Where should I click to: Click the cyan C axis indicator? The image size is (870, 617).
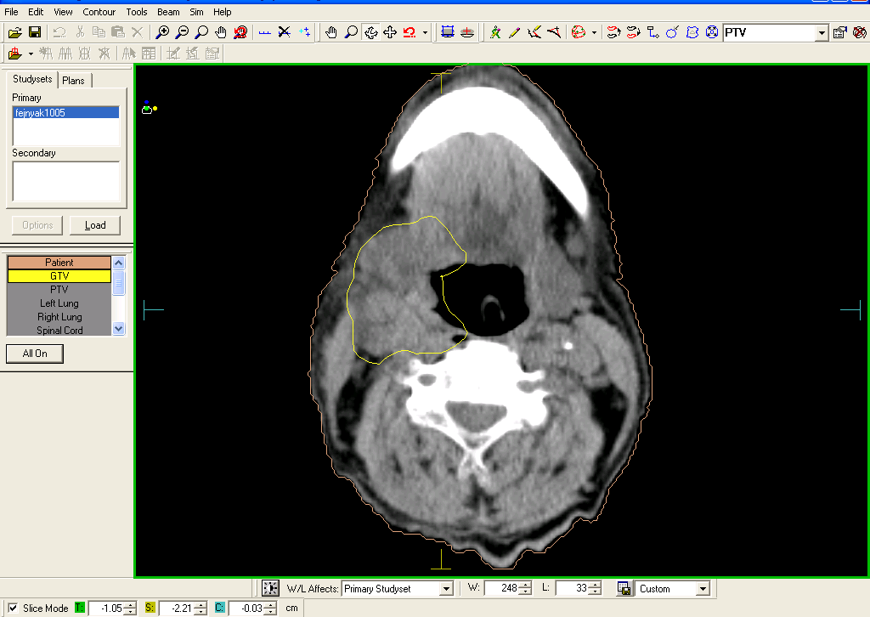(220, 609)
